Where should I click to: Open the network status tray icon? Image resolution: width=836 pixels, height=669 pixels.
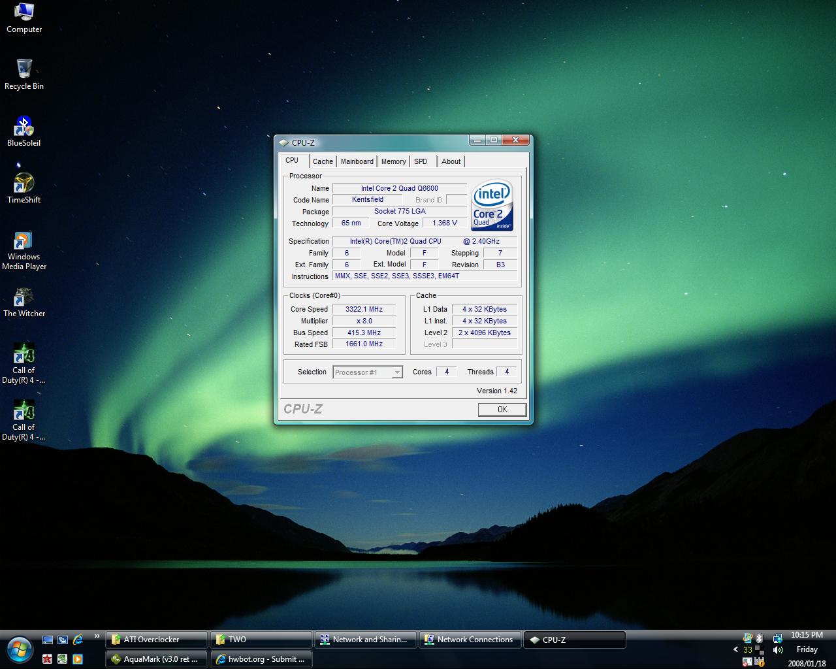coord(777,638)
